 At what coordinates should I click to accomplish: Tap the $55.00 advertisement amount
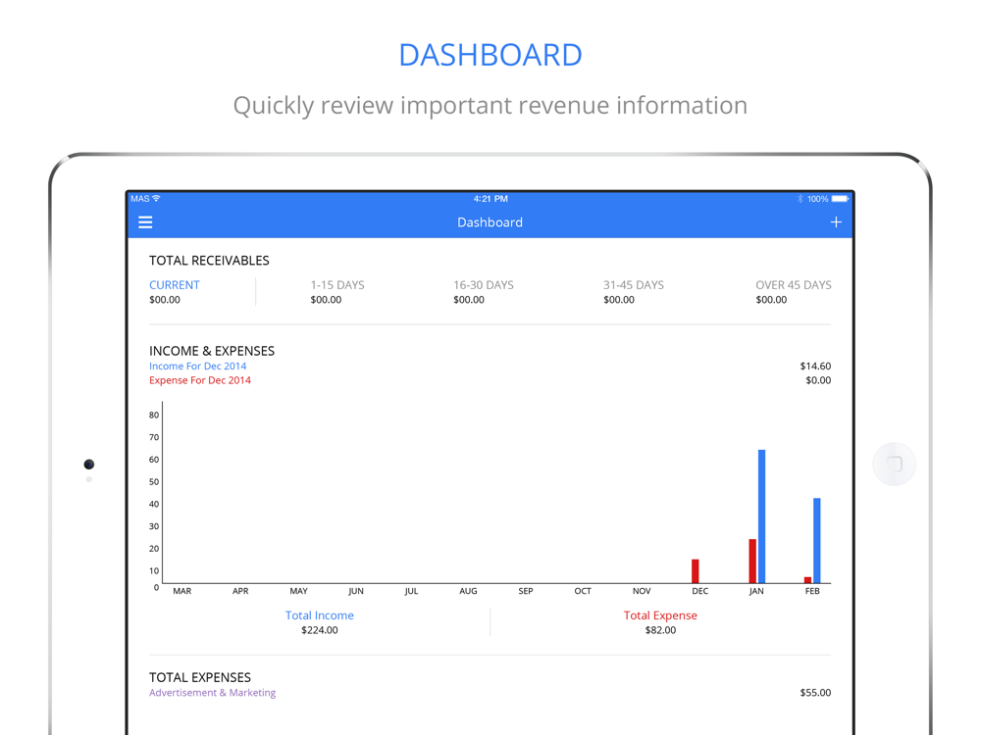pyautogui.click(x=815, y=693)
